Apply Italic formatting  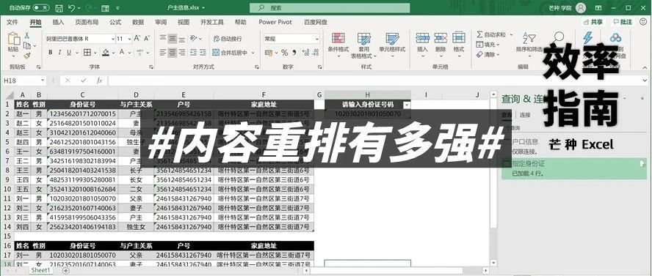tap(60, 52)
